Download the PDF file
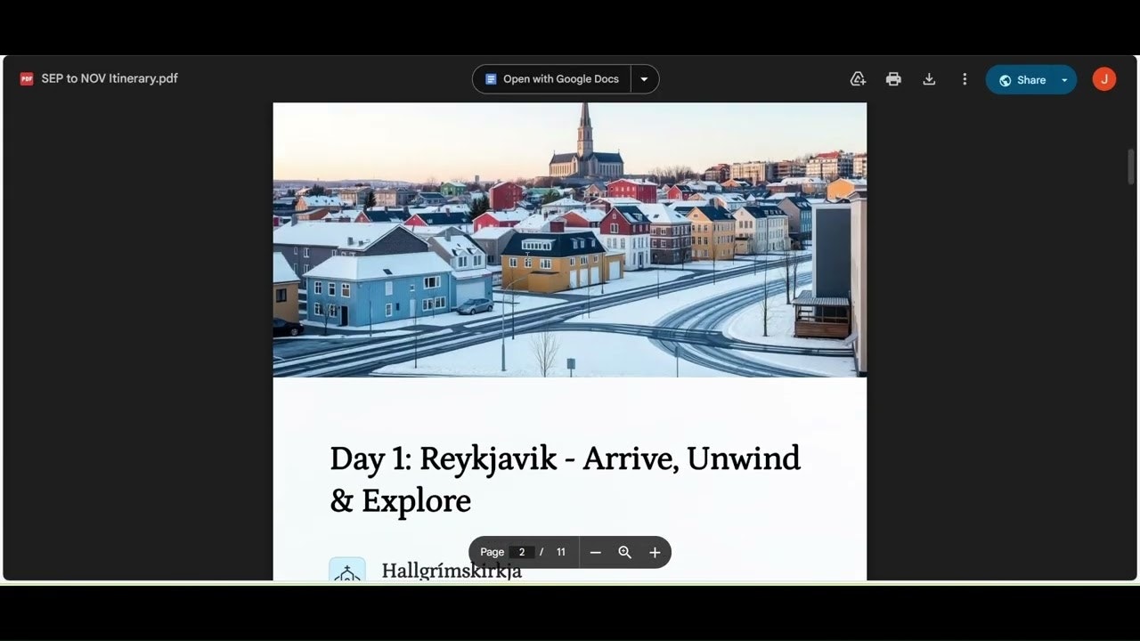This screenshot has height=641, width=1140. 929,79
